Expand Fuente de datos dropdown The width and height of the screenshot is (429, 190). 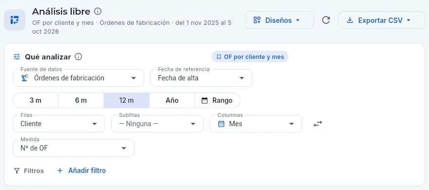78,78
